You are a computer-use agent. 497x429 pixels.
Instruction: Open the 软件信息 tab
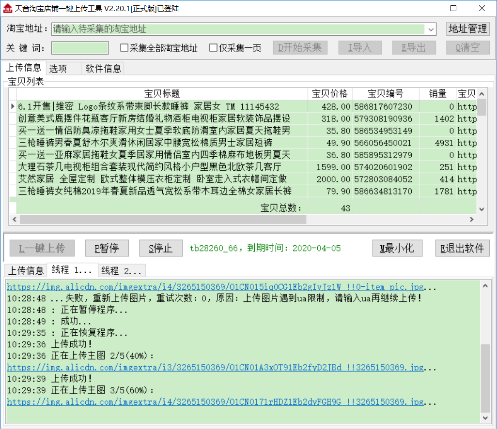(x=104, y=68)
